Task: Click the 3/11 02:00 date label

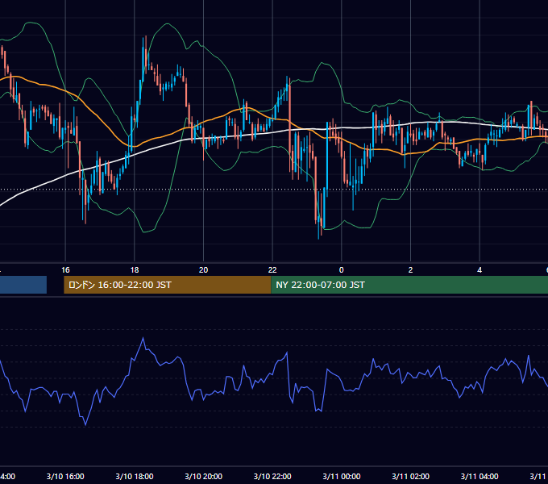Action: (x=410, y=476)
